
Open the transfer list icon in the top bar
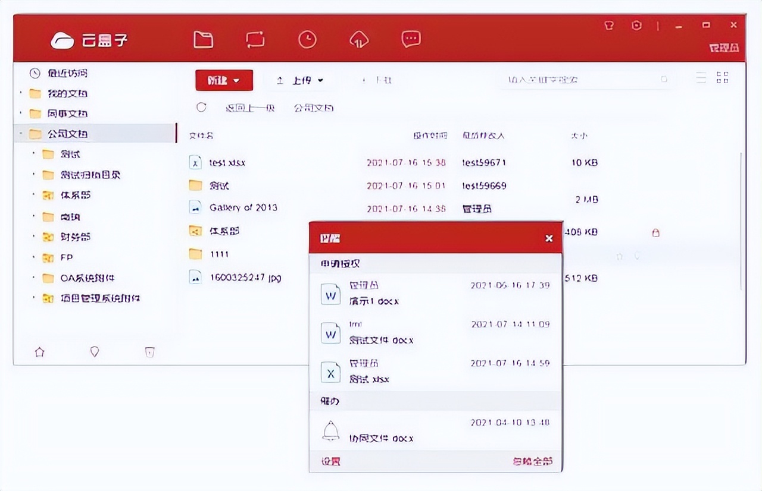point(359,39)
